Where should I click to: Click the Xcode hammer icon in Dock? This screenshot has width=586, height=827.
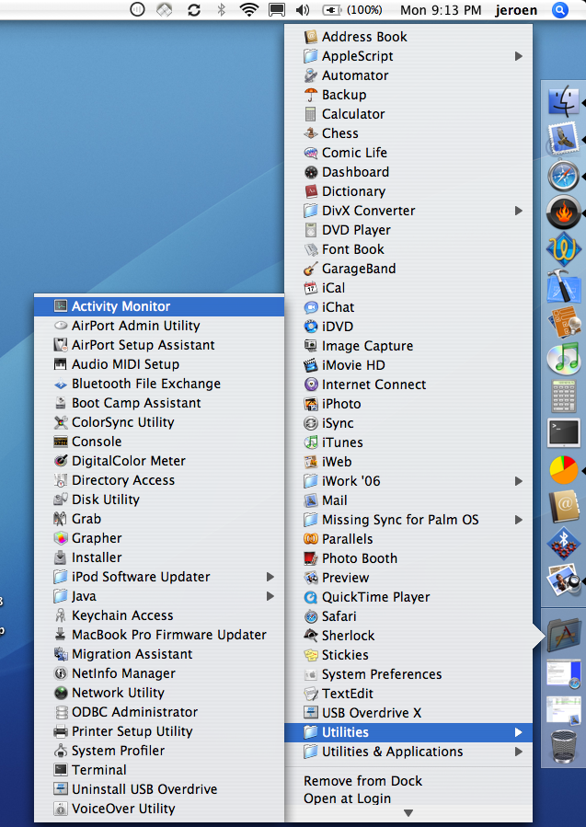[564, 286]
